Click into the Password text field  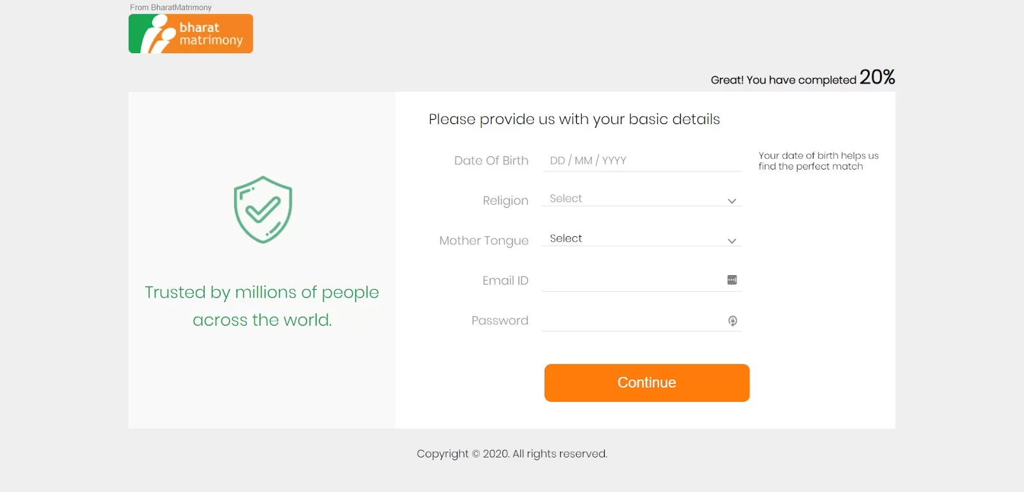pyautogui.click(x=630, y=321)
